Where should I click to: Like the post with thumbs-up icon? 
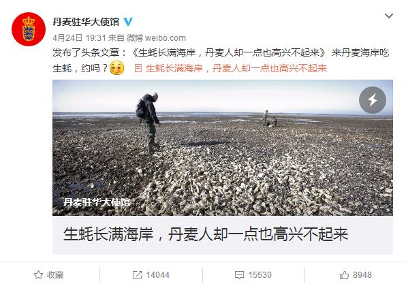point(344,275)
